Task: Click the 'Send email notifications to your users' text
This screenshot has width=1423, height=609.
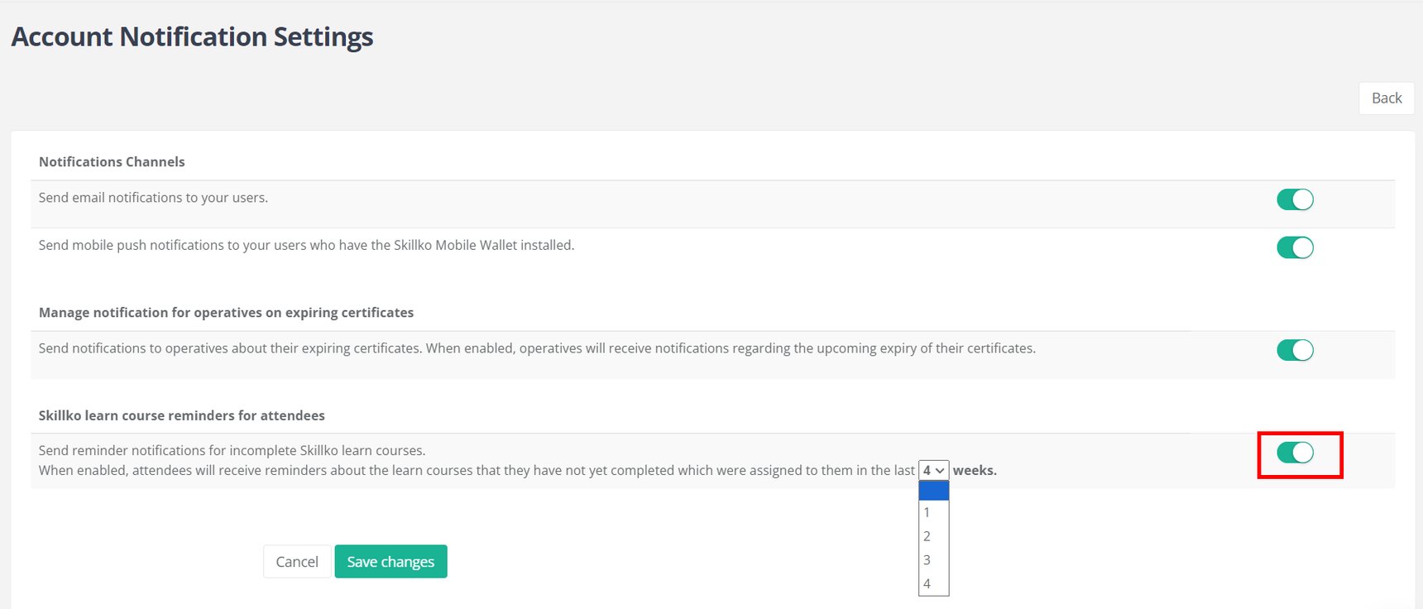Action: (153, 198)
